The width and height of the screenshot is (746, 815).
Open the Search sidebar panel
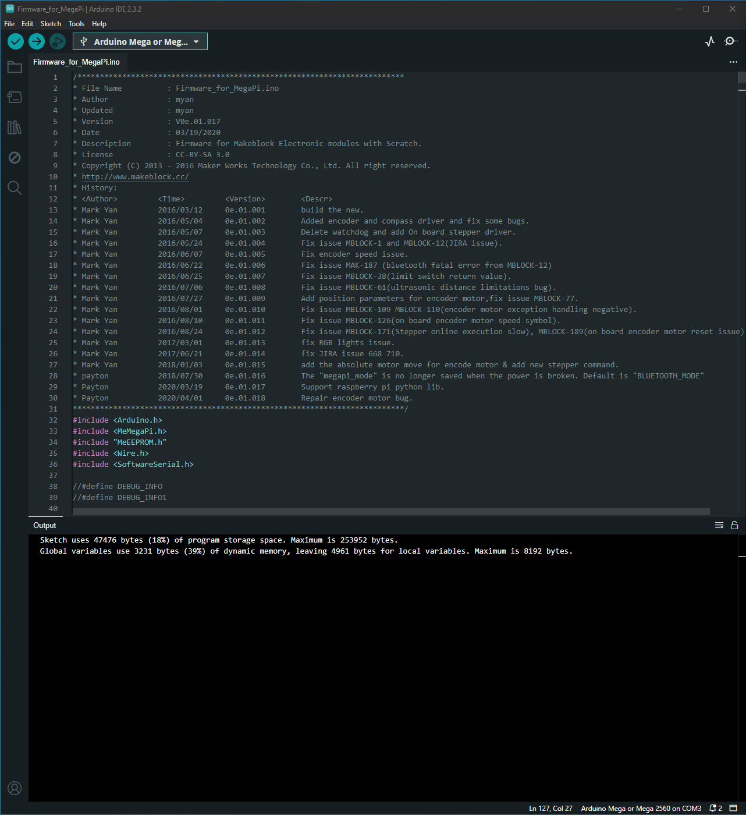pos(15,188)
